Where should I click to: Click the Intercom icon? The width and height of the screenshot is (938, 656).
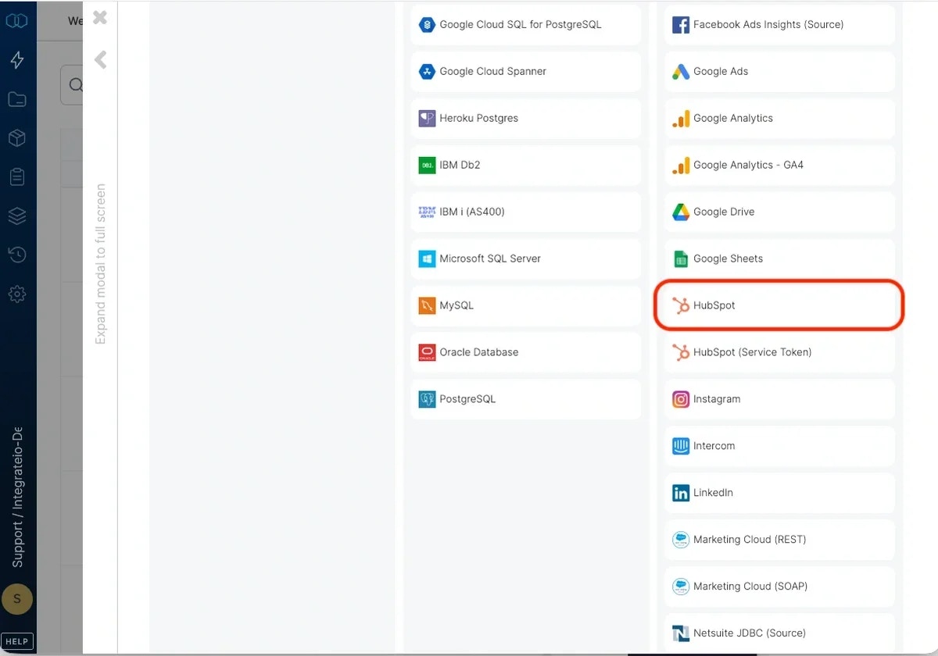coord(681,446)
